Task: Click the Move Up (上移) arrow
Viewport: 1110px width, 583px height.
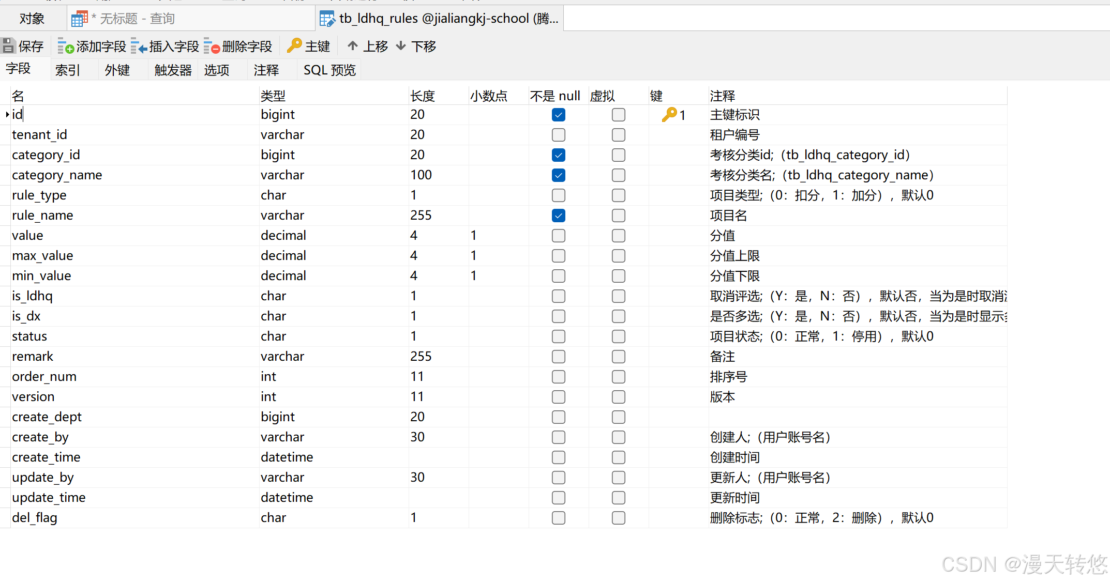Action: coord(353,46)
